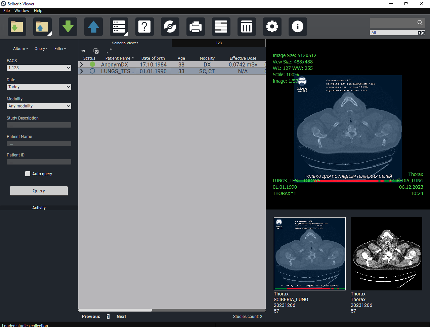This screenshot has height=327, width=430.
Task: Click the select-all checkmark icon above table
Action: point(96,51)
